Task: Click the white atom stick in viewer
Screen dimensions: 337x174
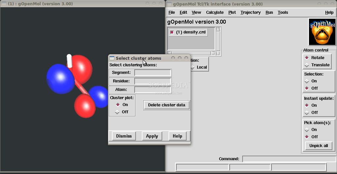Action: coord(69,61)
